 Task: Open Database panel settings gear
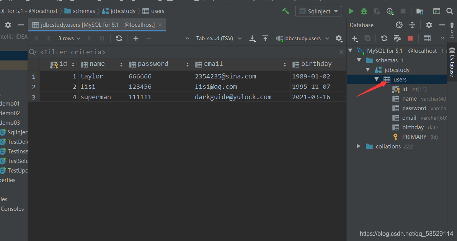click(429, 25)
